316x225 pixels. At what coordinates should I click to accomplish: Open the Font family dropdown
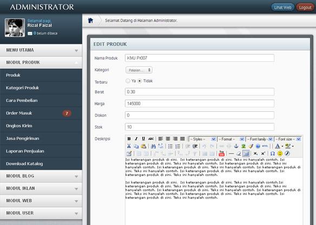(x=259, y=139)
